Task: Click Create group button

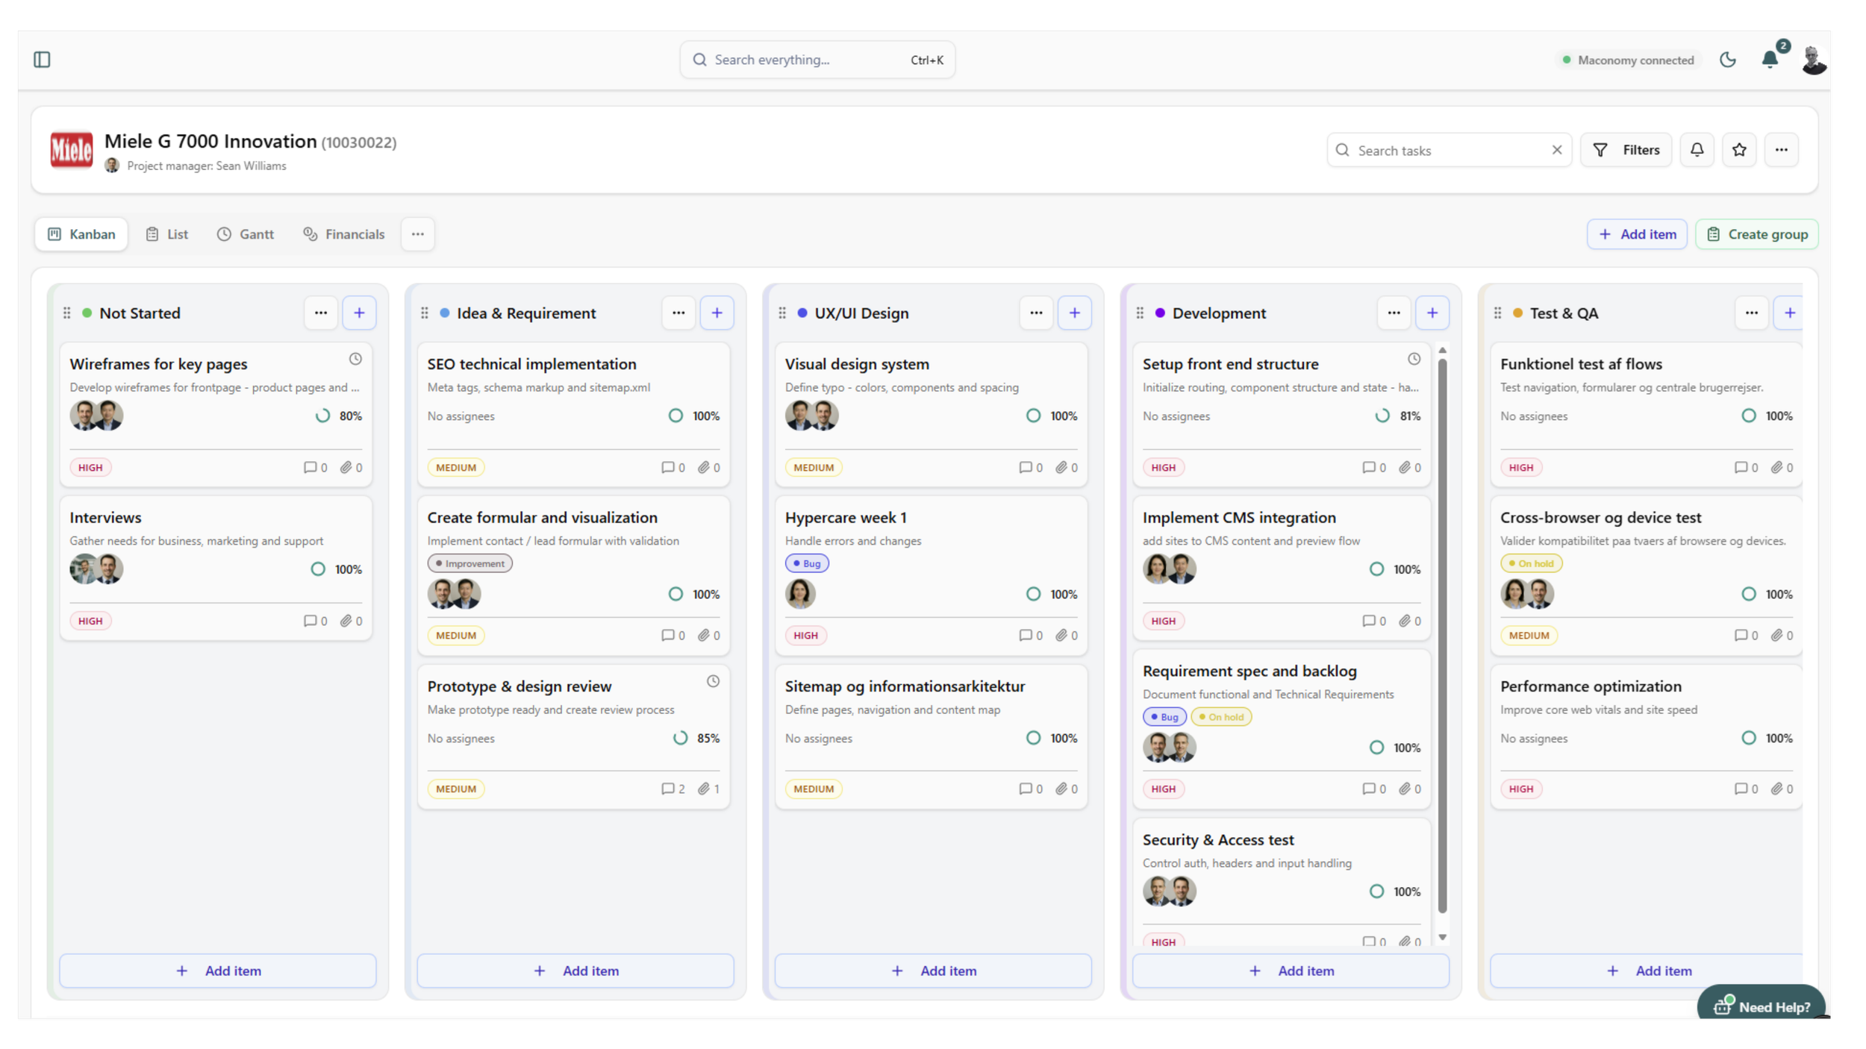Action: [x=1757, y=234]
